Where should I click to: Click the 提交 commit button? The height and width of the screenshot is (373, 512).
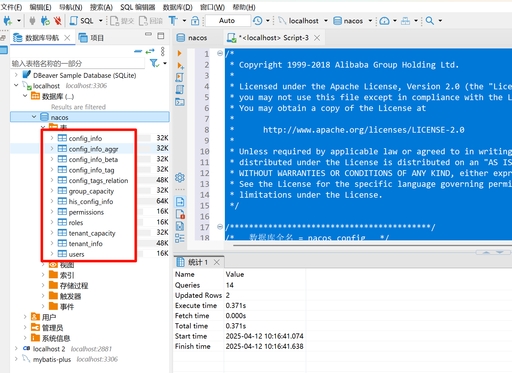tap(122, 20)
